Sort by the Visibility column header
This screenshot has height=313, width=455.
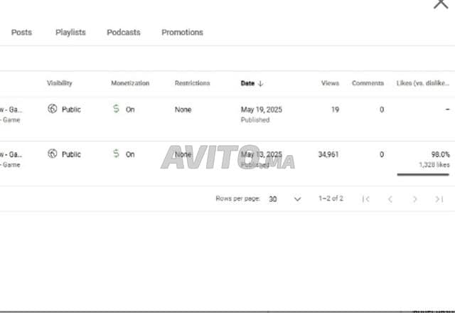coord(60,83)
